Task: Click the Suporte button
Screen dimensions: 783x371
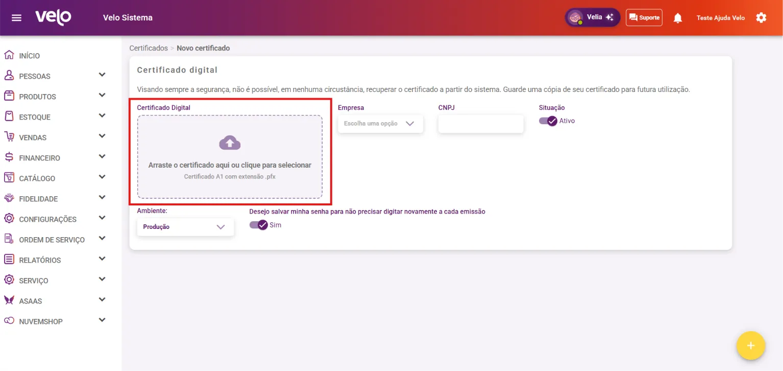Action: click(644, 17)
